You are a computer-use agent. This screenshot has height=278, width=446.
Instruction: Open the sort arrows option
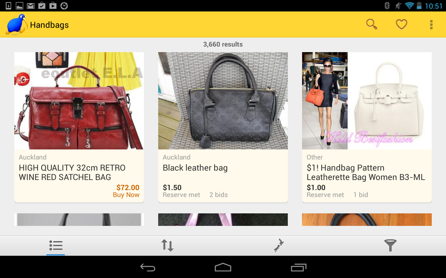point(167,245)
